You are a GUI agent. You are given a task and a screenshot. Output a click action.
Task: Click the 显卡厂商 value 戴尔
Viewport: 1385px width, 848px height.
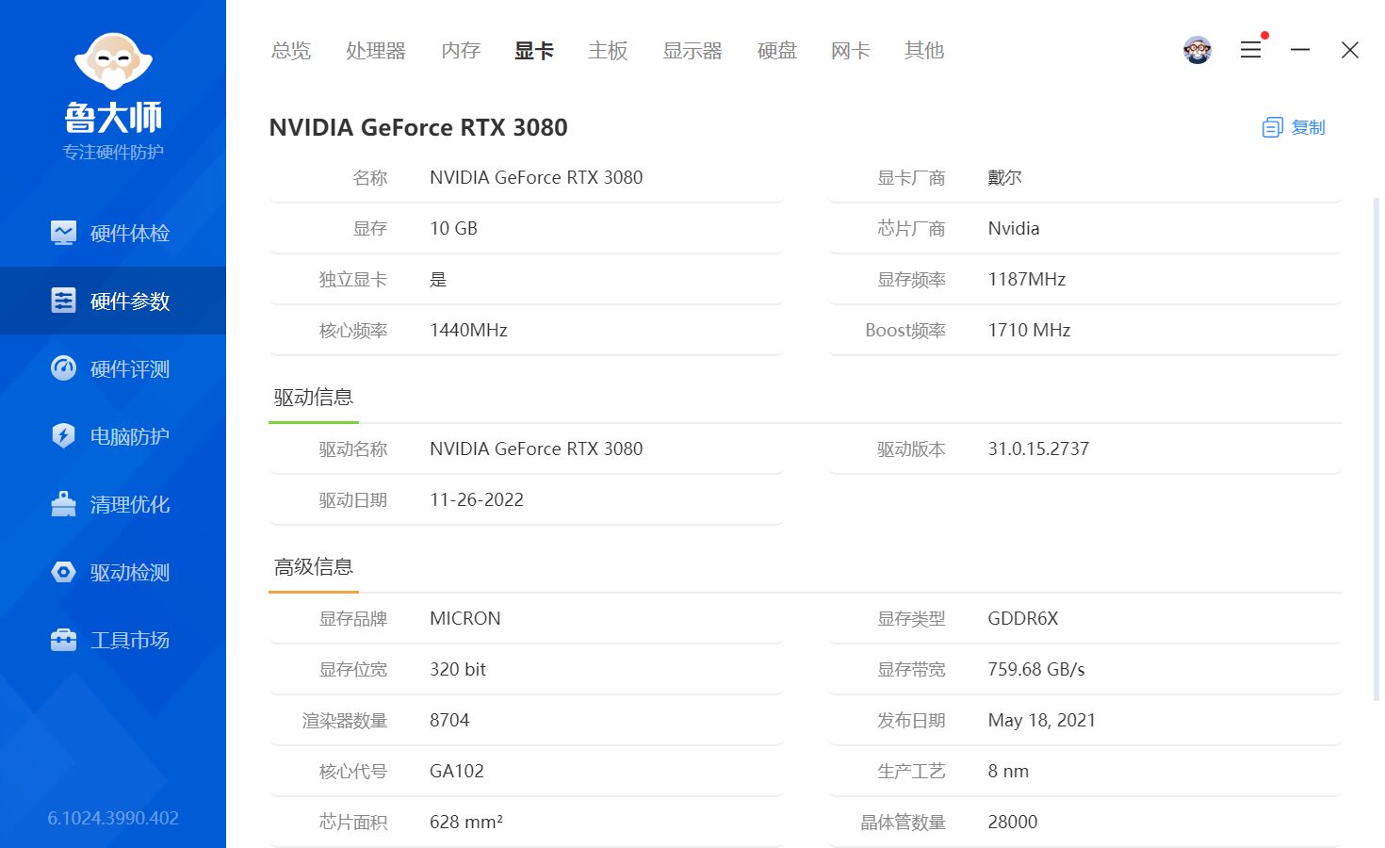tap(1005, 178)
